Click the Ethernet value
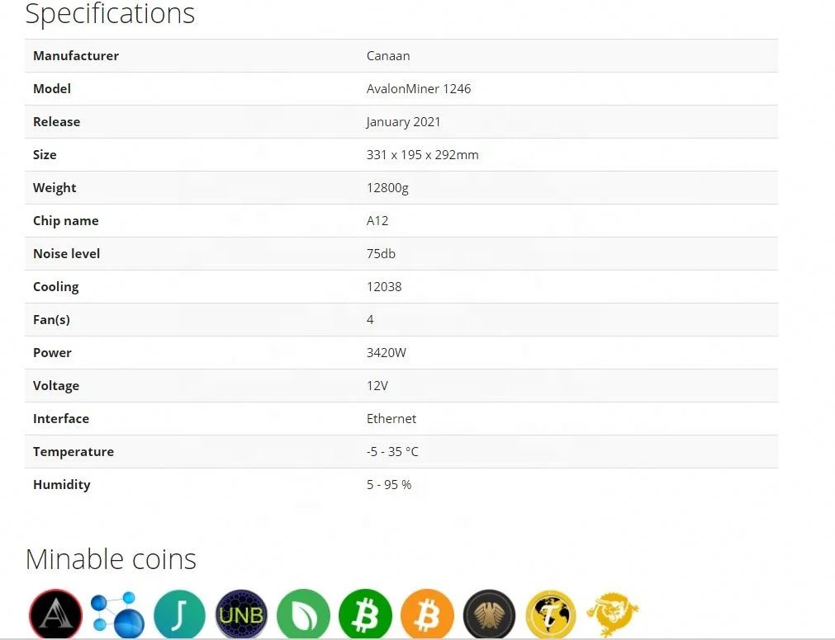835x640 pixels. click(391, 418)
